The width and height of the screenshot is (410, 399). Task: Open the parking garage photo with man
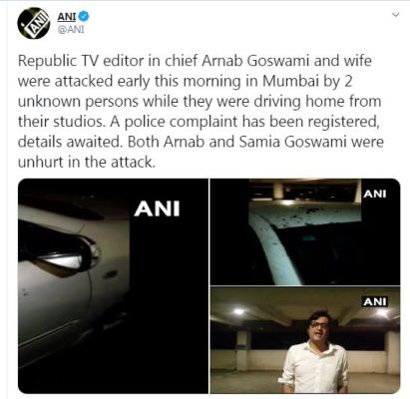click(x=305, y=340)
